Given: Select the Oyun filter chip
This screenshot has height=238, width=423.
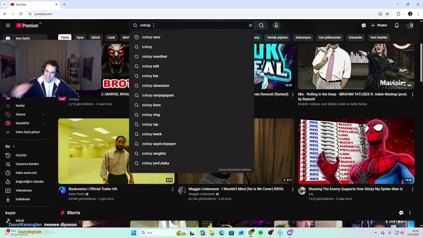Looking at the screenshot, I should pyautogui.click(x=80, y=38).
